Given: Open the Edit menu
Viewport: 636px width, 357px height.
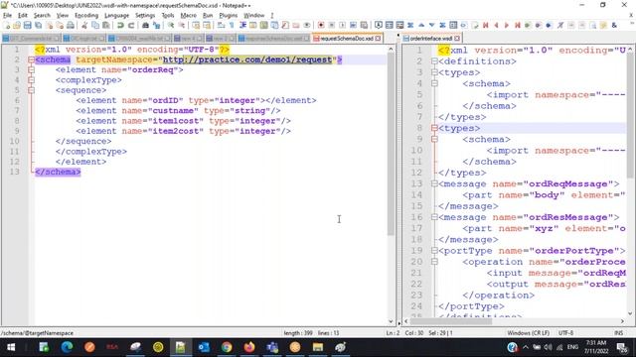Looking at the screenshot, I should [22, 16].
